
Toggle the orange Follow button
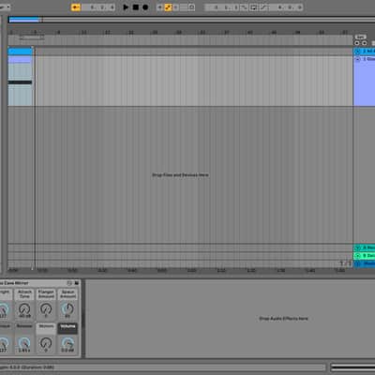[76, 7]
